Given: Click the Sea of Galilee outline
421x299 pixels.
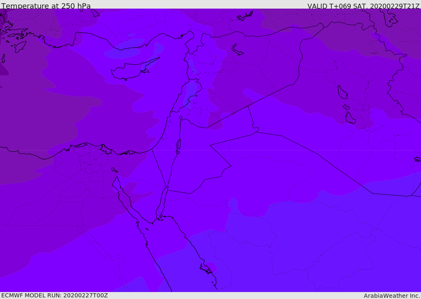Looking at the screenshot, I should (181, 118).
